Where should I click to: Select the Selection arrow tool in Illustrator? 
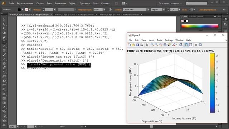coord(4,20)
